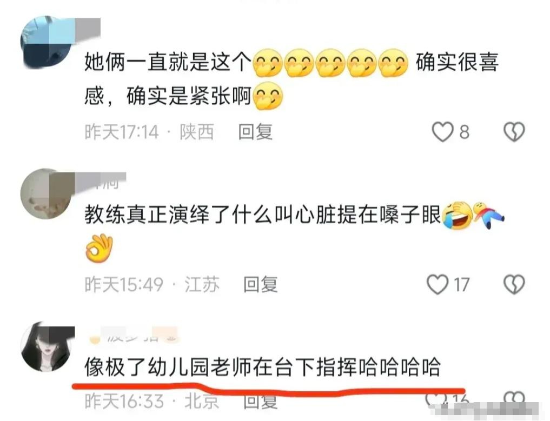Select comment text 教练真正演绎了什么叫心脏提在嗓子眼
Viewport: 550px width, 421px height.
click(263, 215)
